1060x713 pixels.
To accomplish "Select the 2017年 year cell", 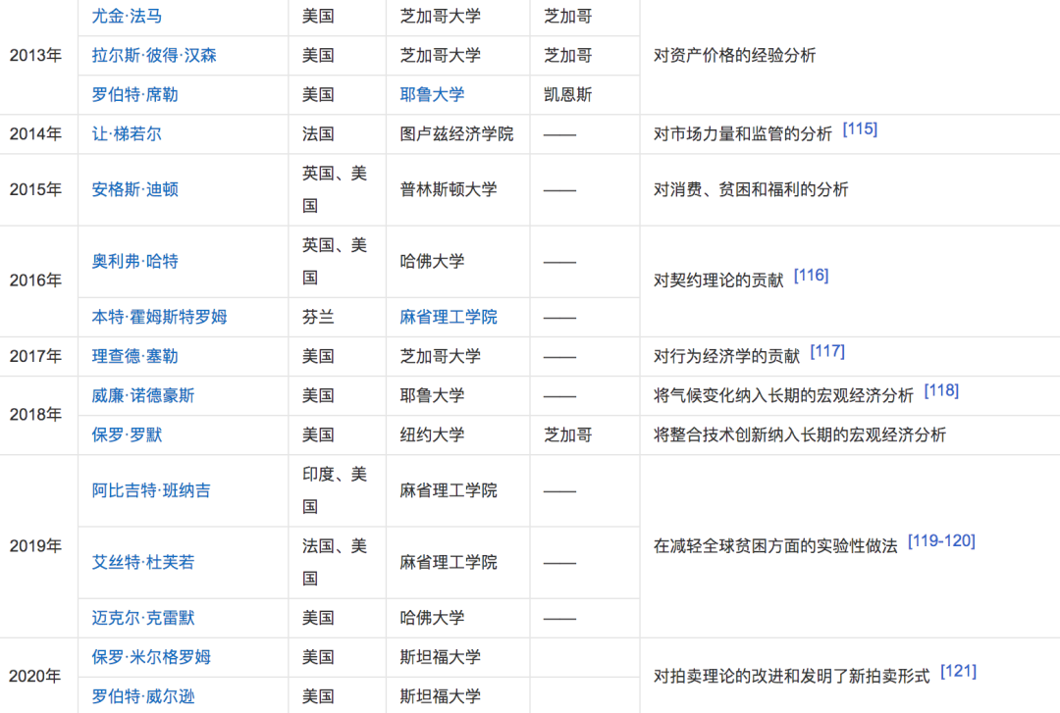I will coord(38,356).
